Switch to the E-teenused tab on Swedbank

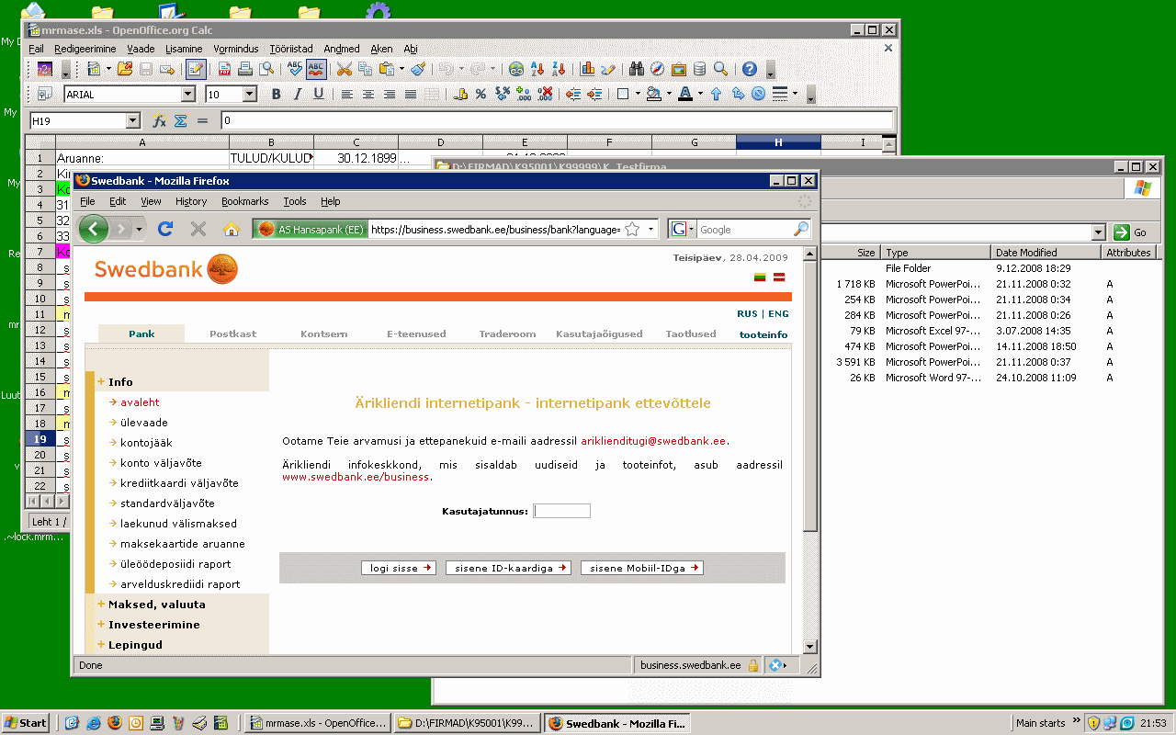point(416,334)
